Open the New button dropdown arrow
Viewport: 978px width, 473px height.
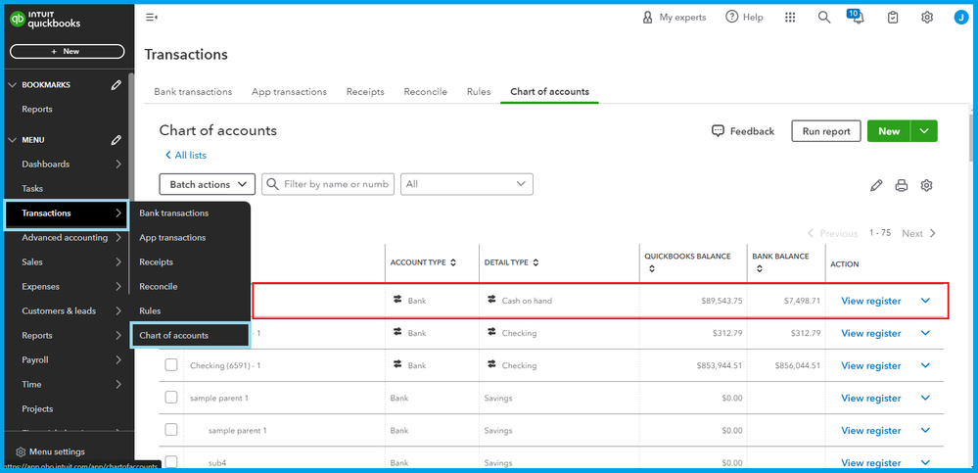click(924, 131)
